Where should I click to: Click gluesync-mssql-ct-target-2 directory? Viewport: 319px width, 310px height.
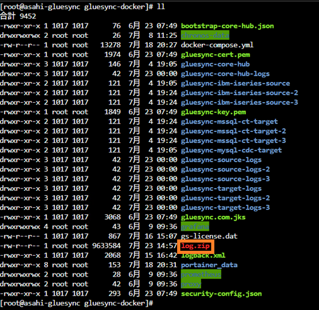pyautogui.click(x=233, y=131)
